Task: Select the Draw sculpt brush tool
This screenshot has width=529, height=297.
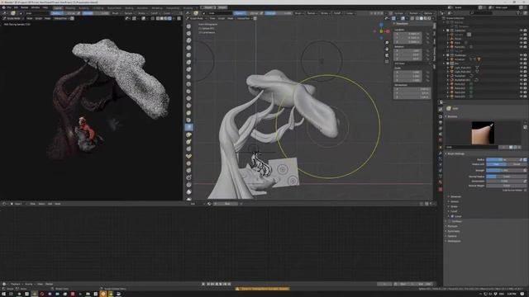Action: [188, 26]
